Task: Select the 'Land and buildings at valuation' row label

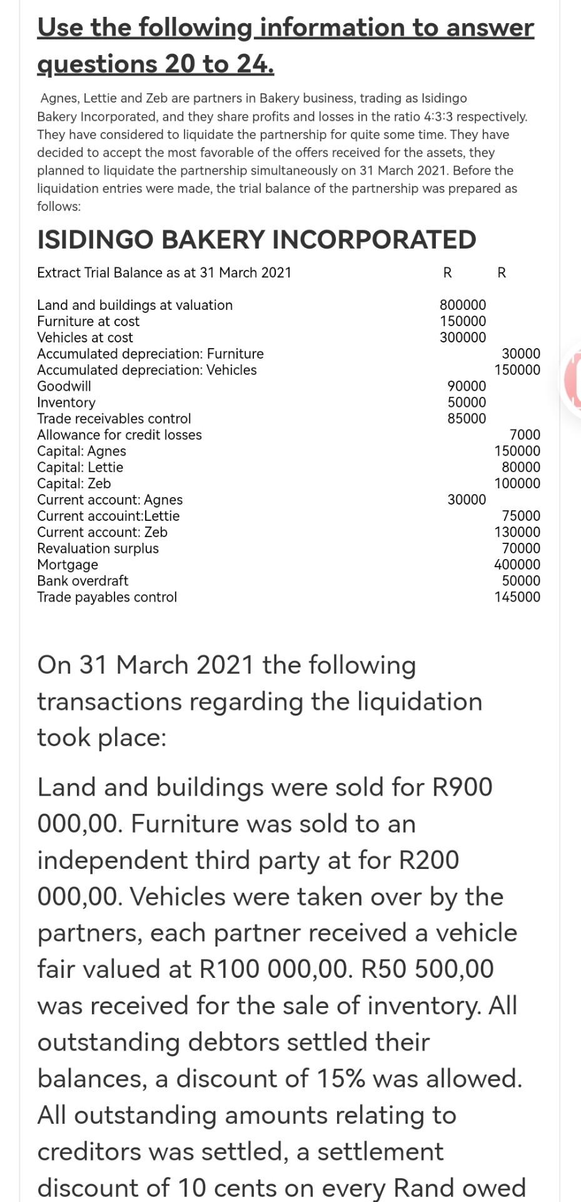Action: [x=135, y=305]
